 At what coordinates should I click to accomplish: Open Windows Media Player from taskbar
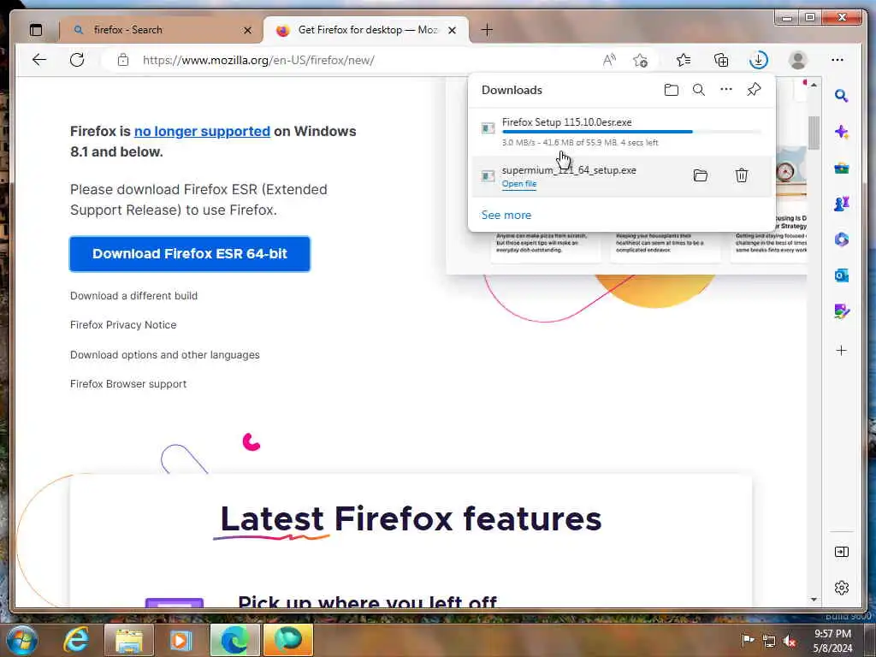pos(180,640)
